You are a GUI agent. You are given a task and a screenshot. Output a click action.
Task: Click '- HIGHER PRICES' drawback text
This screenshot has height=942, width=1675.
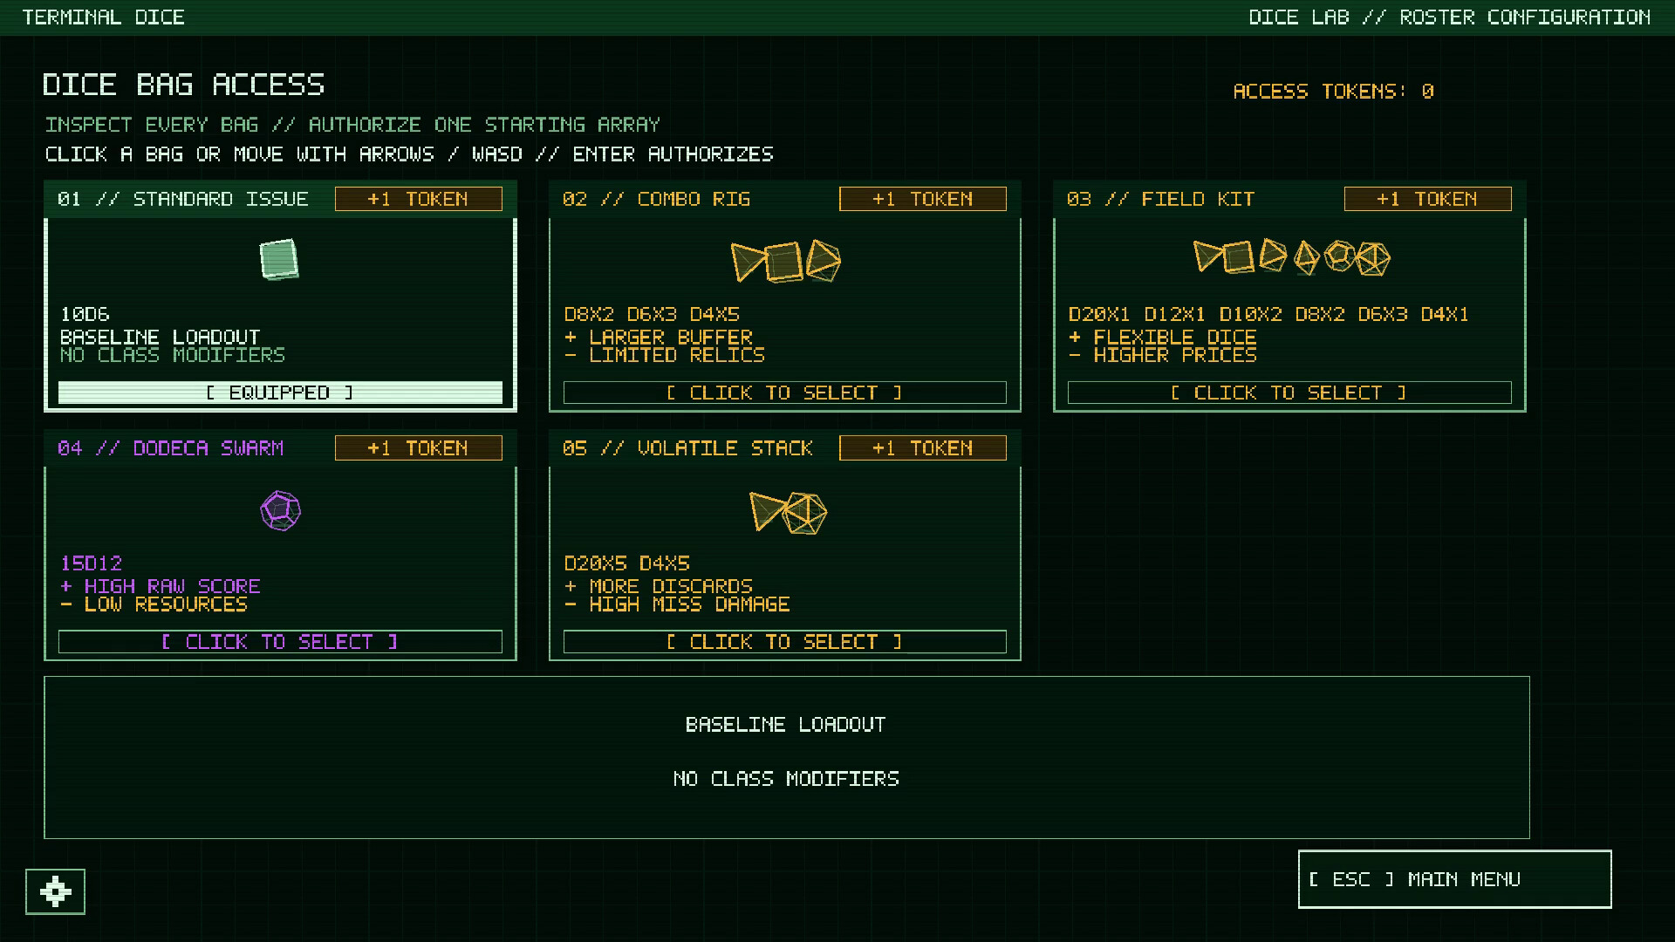pos(1163,355)
